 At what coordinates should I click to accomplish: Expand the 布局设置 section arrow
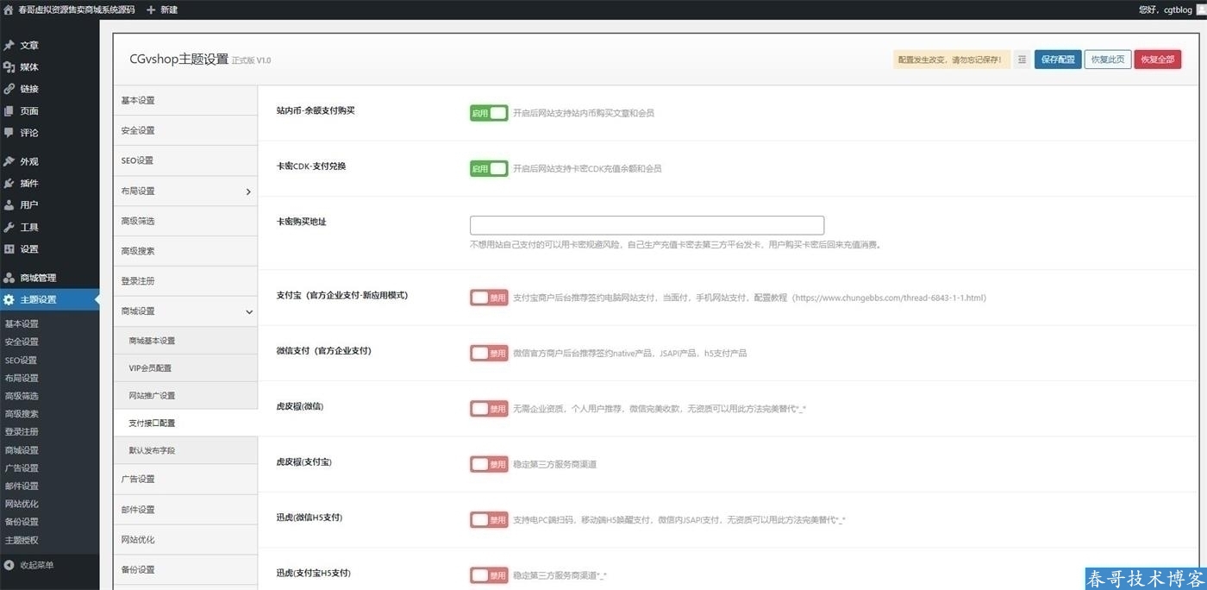click(248, 191)
